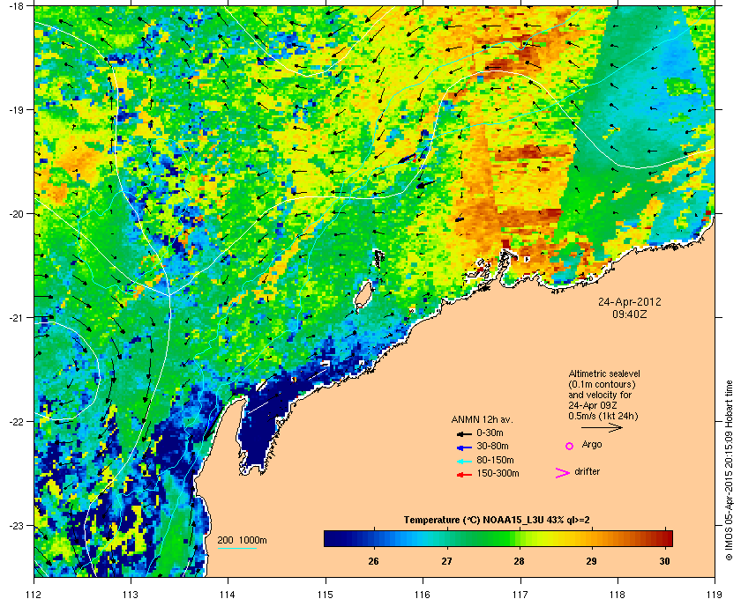
Task: Click the elongated island outline near 115.4 longitude
Action: click(x=363, y=295)
